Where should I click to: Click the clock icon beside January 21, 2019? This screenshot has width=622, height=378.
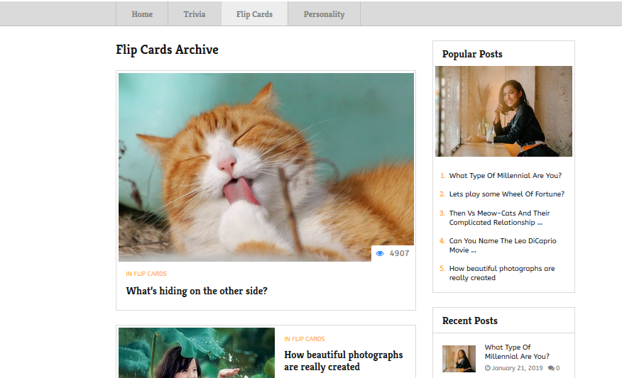[x=488, y=368]
